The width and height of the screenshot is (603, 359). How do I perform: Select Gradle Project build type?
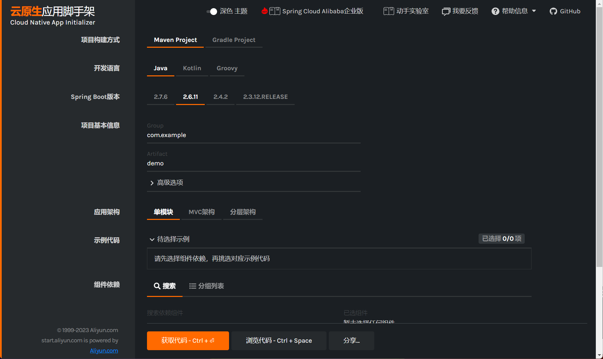pyautogui.click(x=234, y=40)
